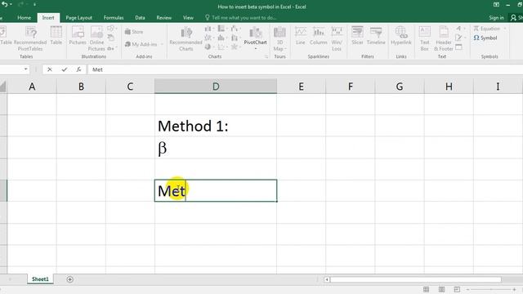Select column I header

click(498, 87)
